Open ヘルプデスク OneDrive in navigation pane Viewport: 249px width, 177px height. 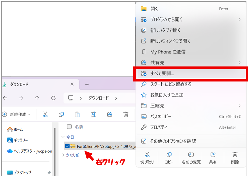[30, 151]
